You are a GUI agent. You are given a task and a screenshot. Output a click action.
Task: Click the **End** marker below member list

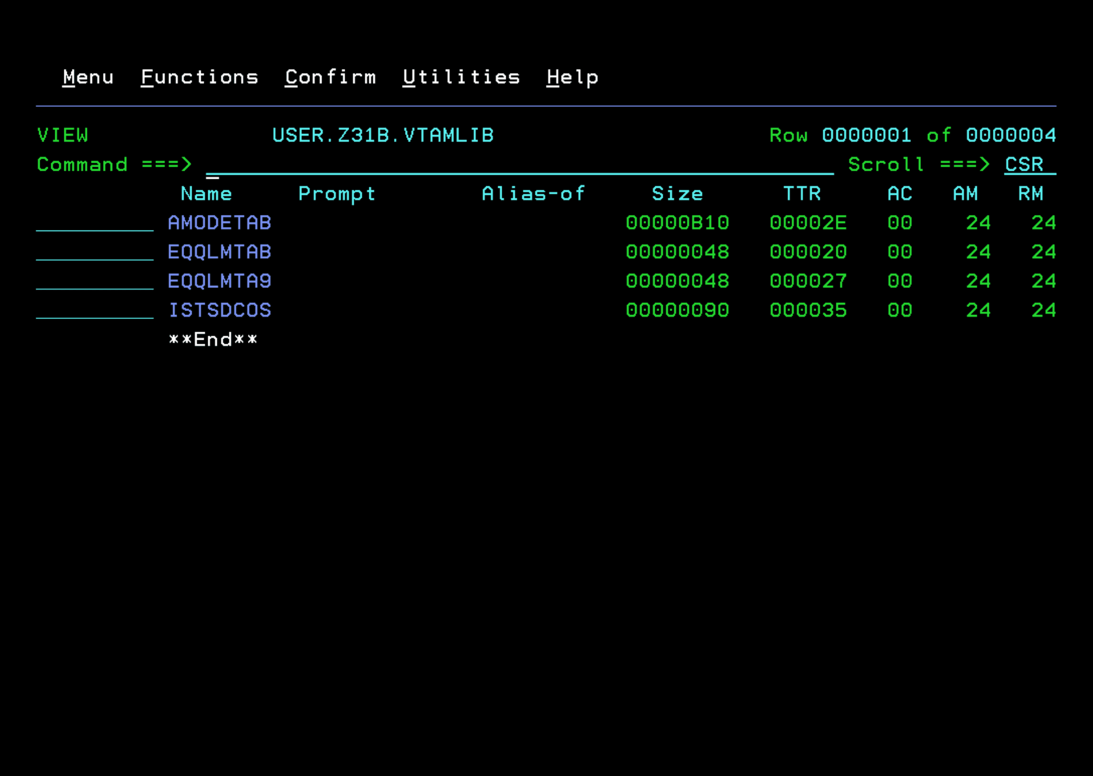point(212,339)
